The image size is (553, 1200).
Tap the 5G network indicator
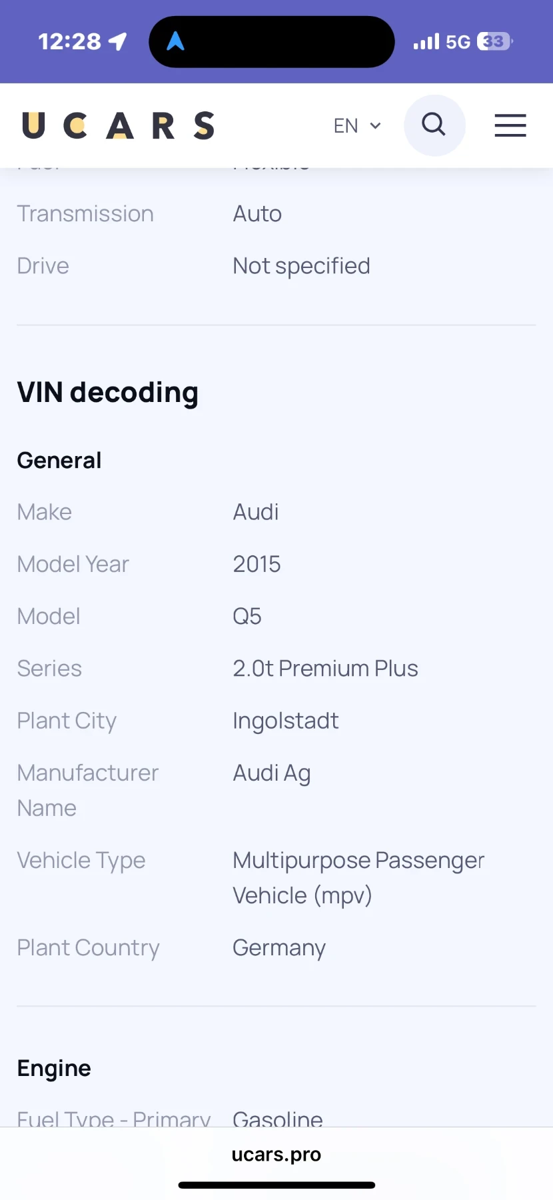pyautogui.click(x=458, y=42)
